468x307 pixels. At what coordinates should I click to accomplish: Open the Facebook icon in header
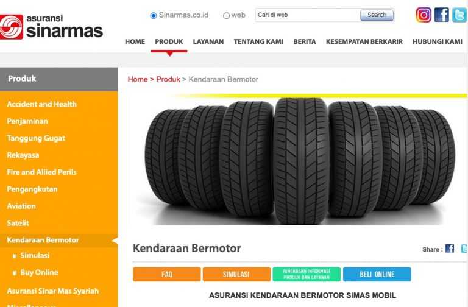[441, 15]
